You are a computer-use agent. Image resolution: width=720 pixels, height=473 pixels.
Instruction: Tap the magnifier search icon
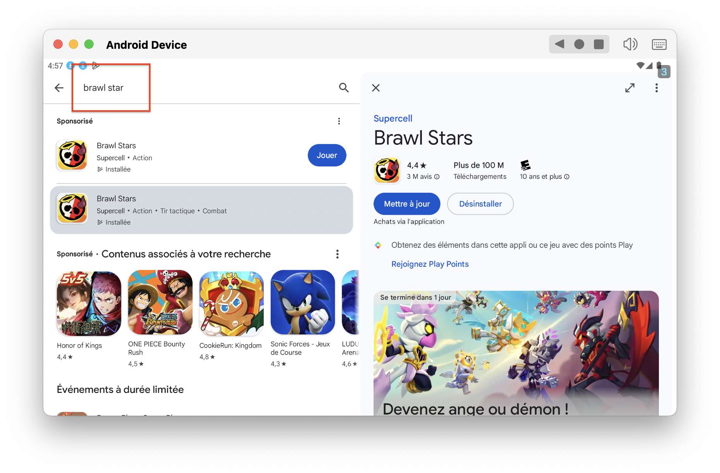point(344,88)
